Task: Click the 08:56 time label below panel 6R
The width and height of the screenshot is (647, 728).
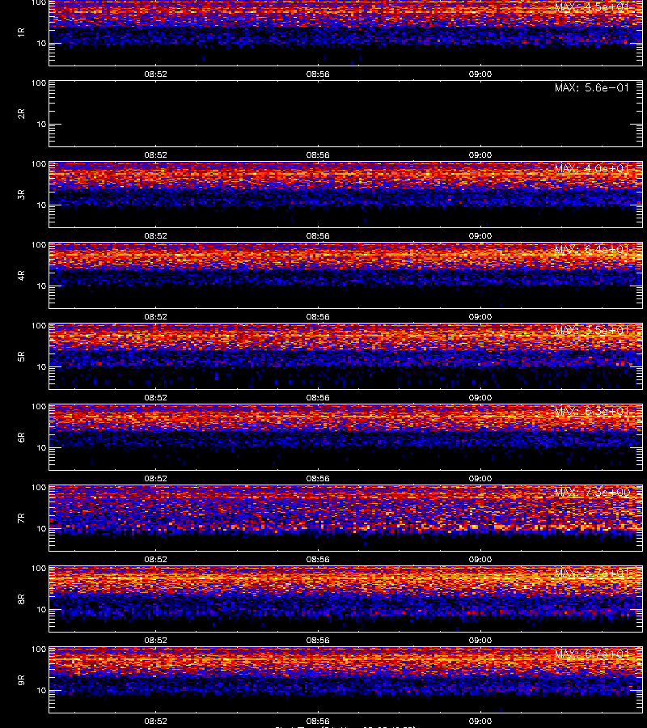Action: [318, 479]
